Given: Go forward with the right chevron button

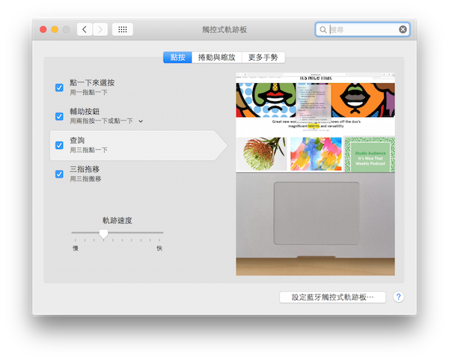Looking at the screenshot, I should pos(100,29).
